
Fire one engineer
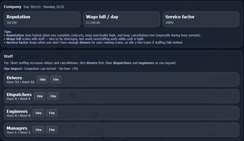click(52, 113)
